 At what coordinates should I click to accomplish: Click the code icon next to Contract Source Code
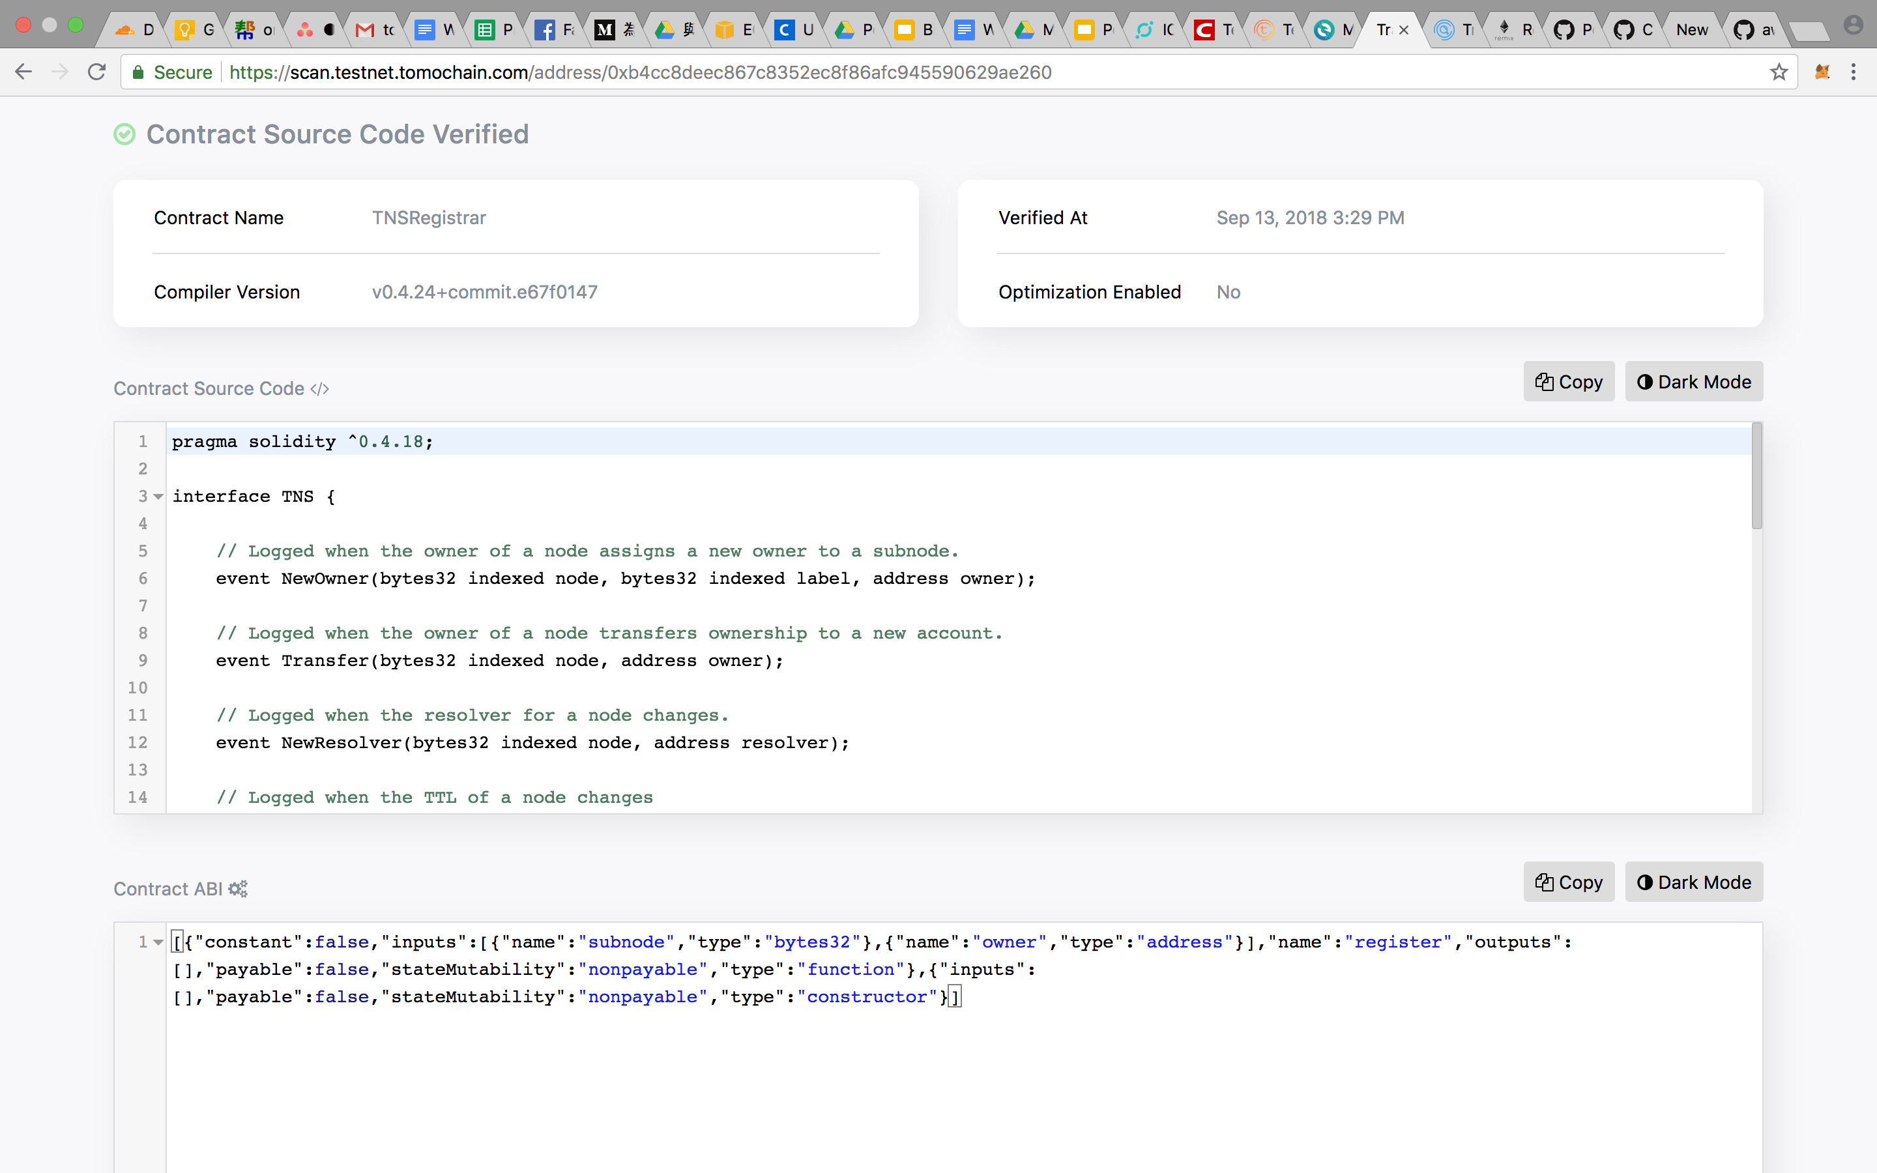point(319,388)
